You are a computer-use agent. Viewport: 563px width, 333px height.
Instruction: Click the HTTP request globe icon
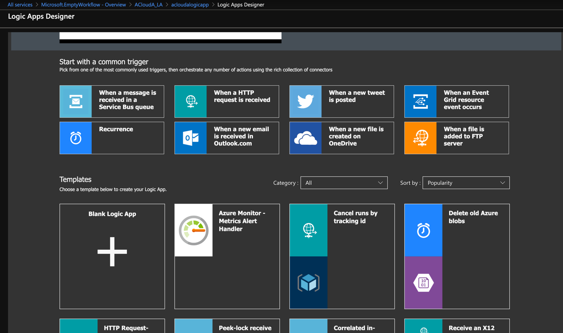[191, 101]
